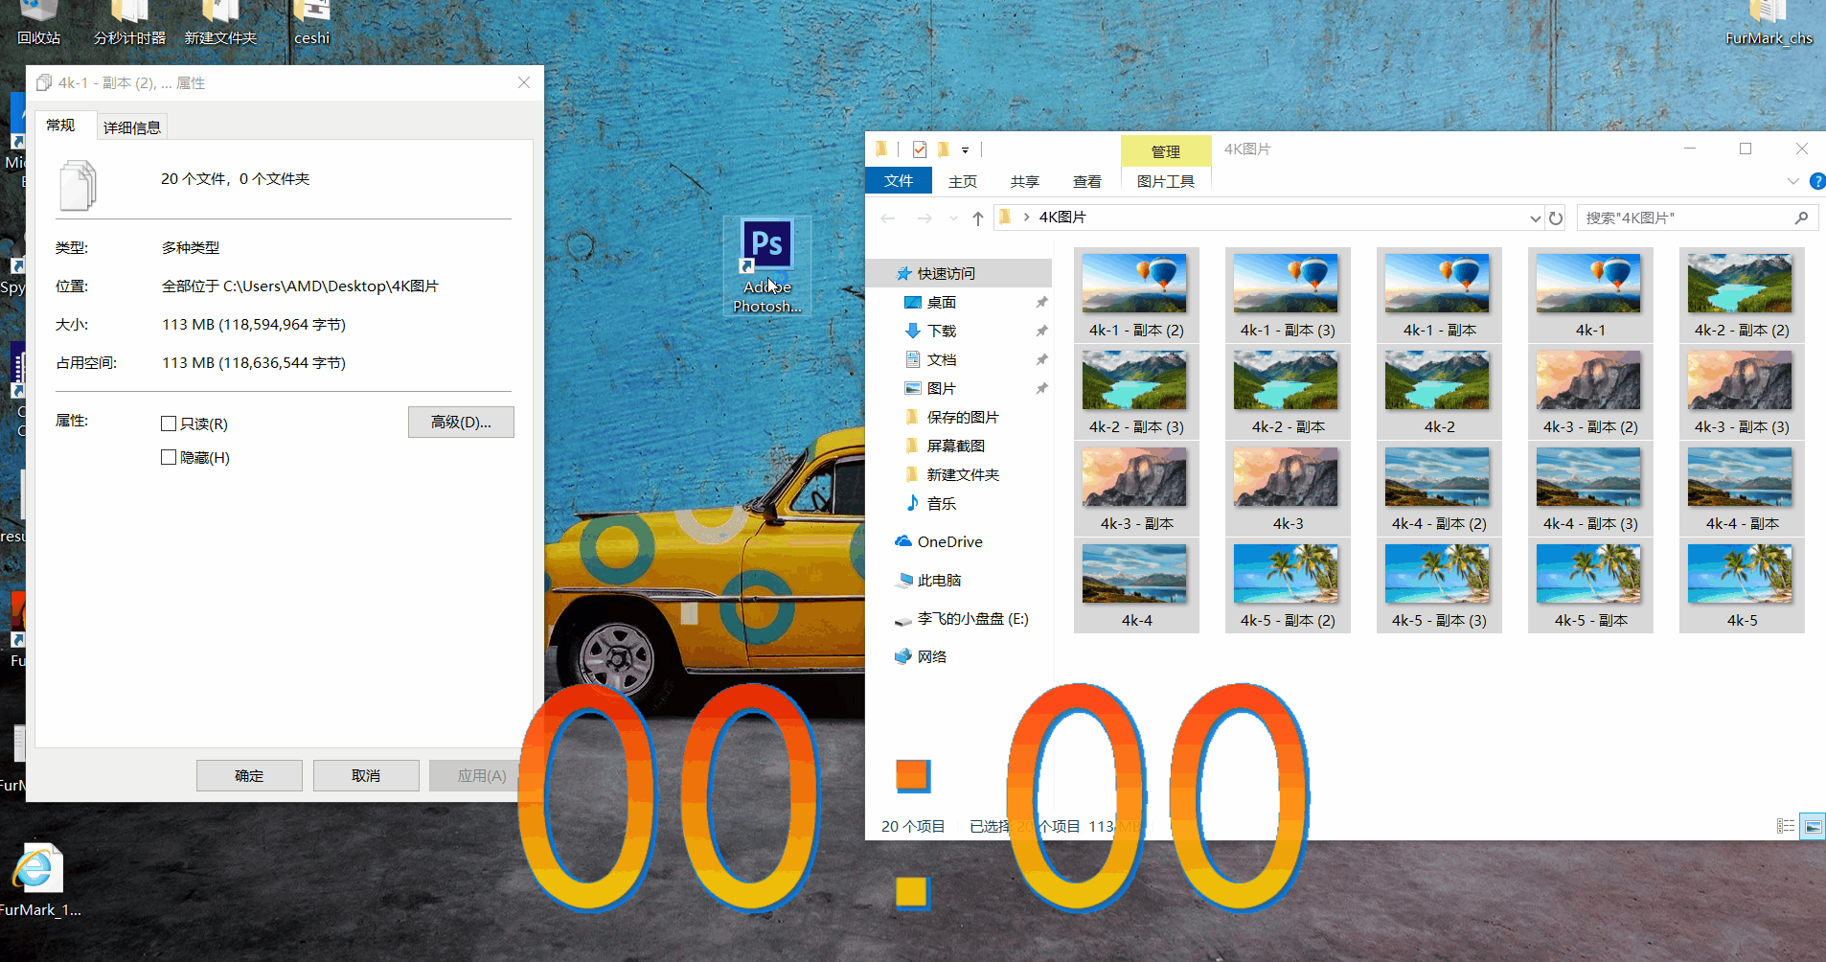Open the Recycle Bin (回收站) desktop icon
Image resolution: width=1826 pixels, height=962 pixels.
click(38, 23)
